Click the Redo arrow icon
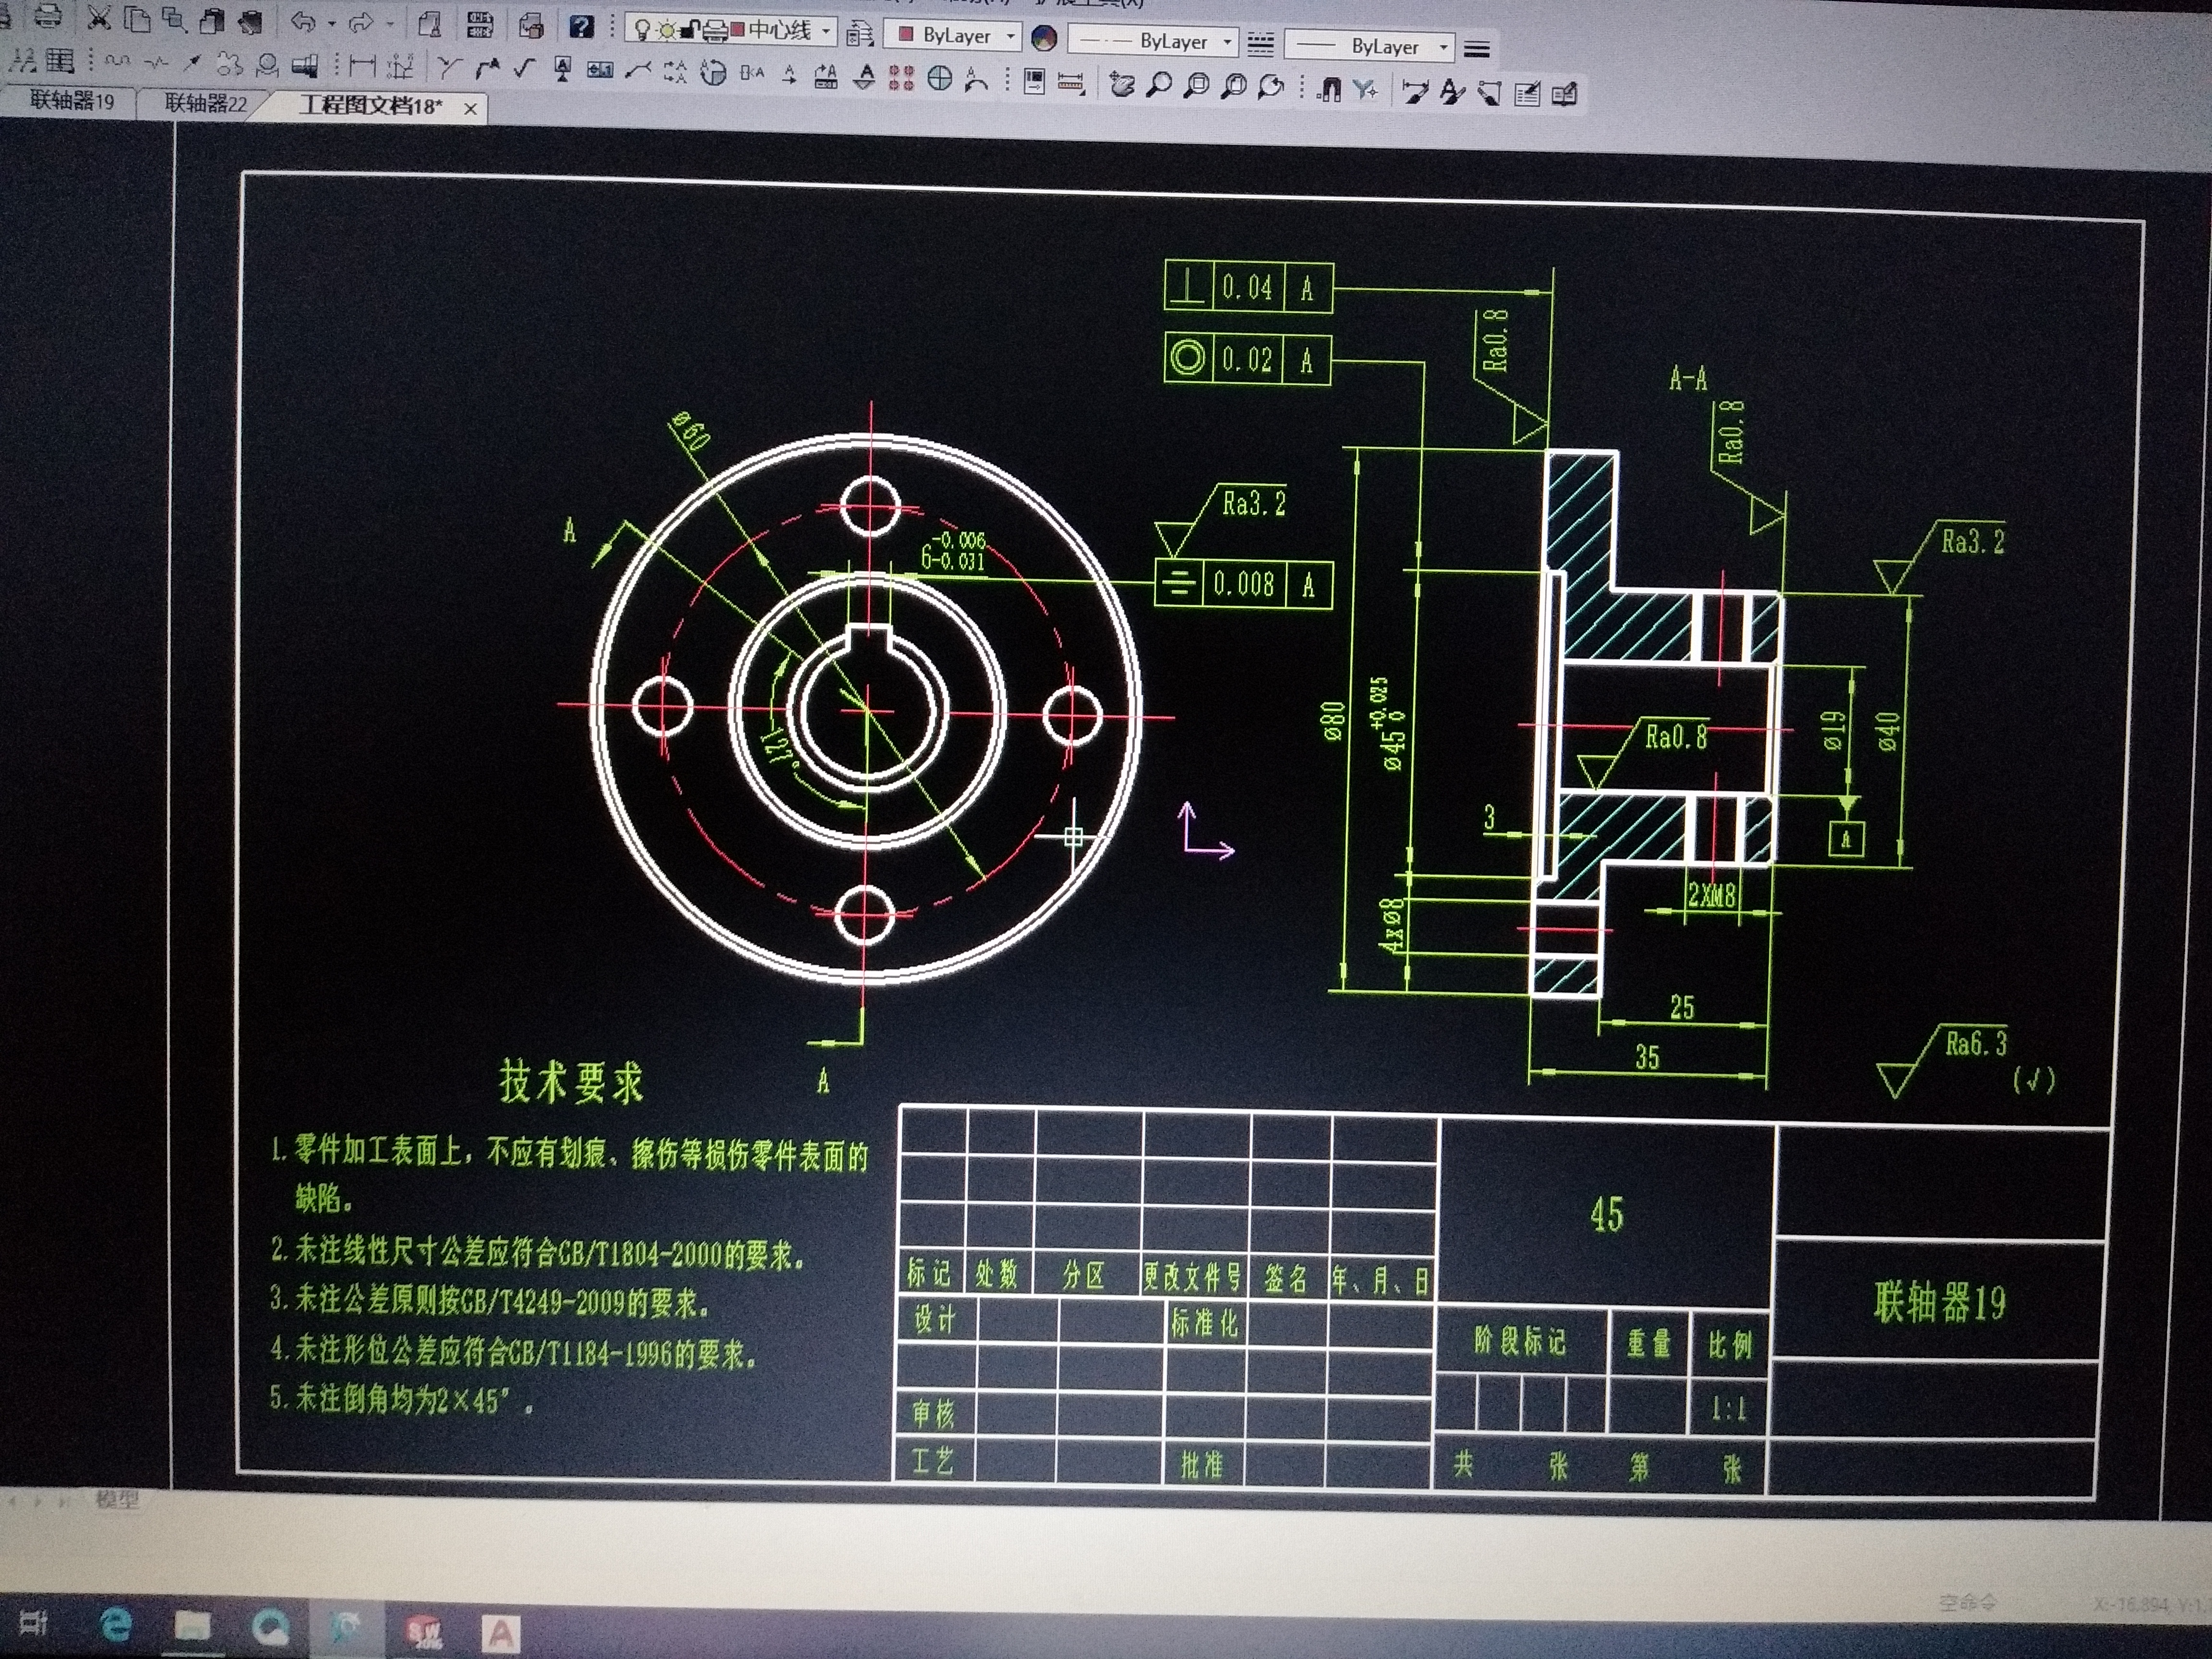This screenshot has width=2212, height=1659. pyautogui.click(x=361, y=23)
